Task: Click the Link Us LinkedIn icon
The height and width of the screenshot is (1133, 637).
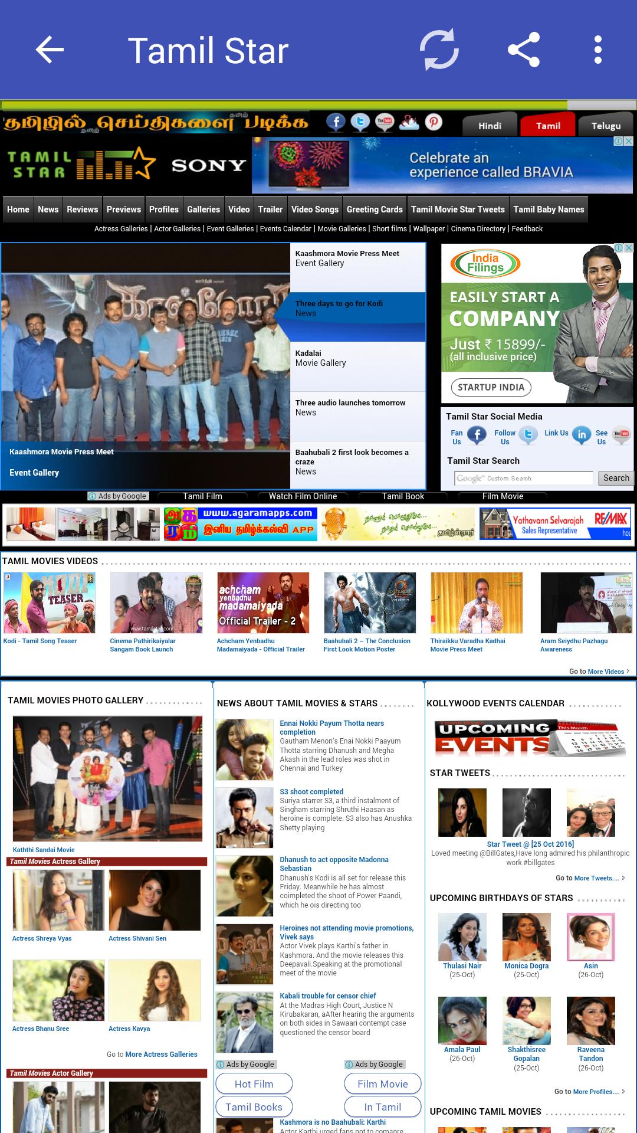Action: pos(582,435)
